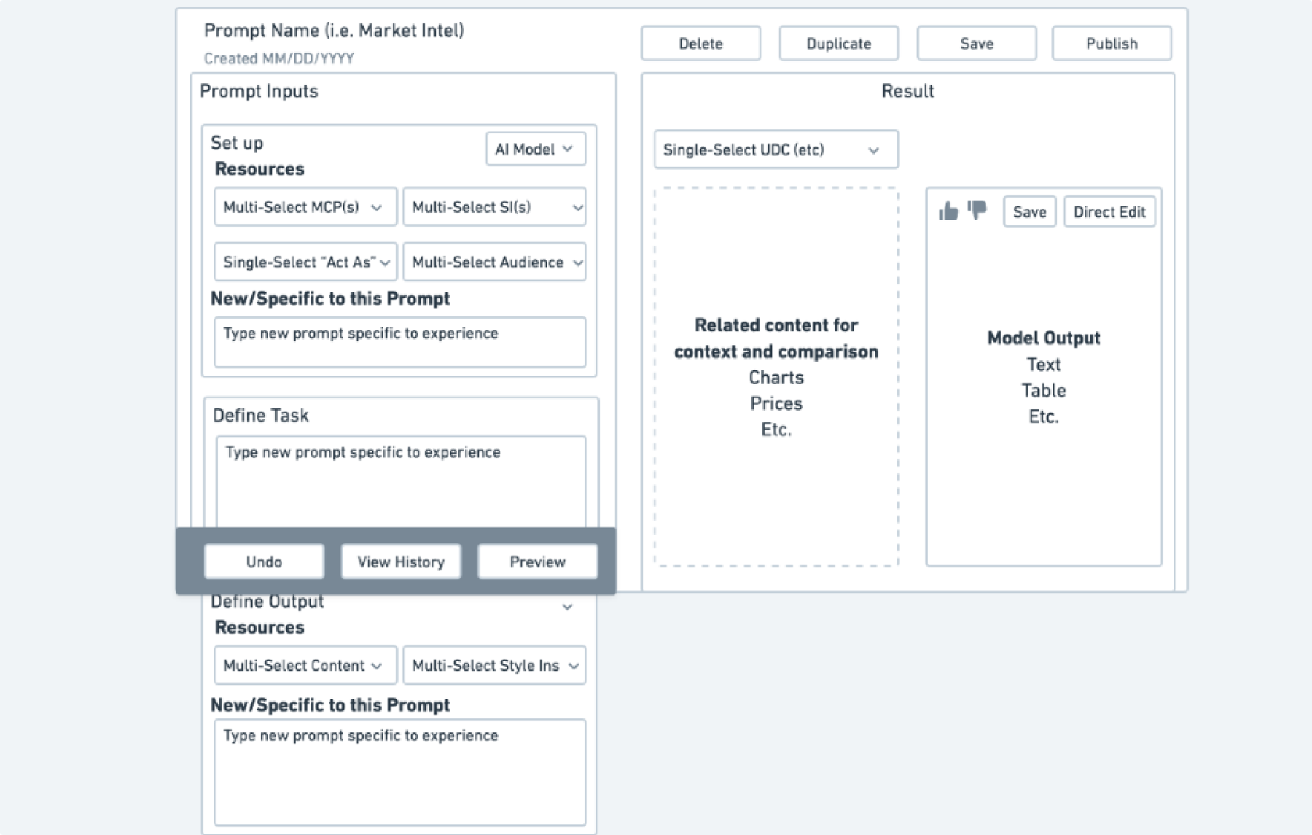Click the Delete button
Viewport: 1312px width, 835px height.
(700, 43)
